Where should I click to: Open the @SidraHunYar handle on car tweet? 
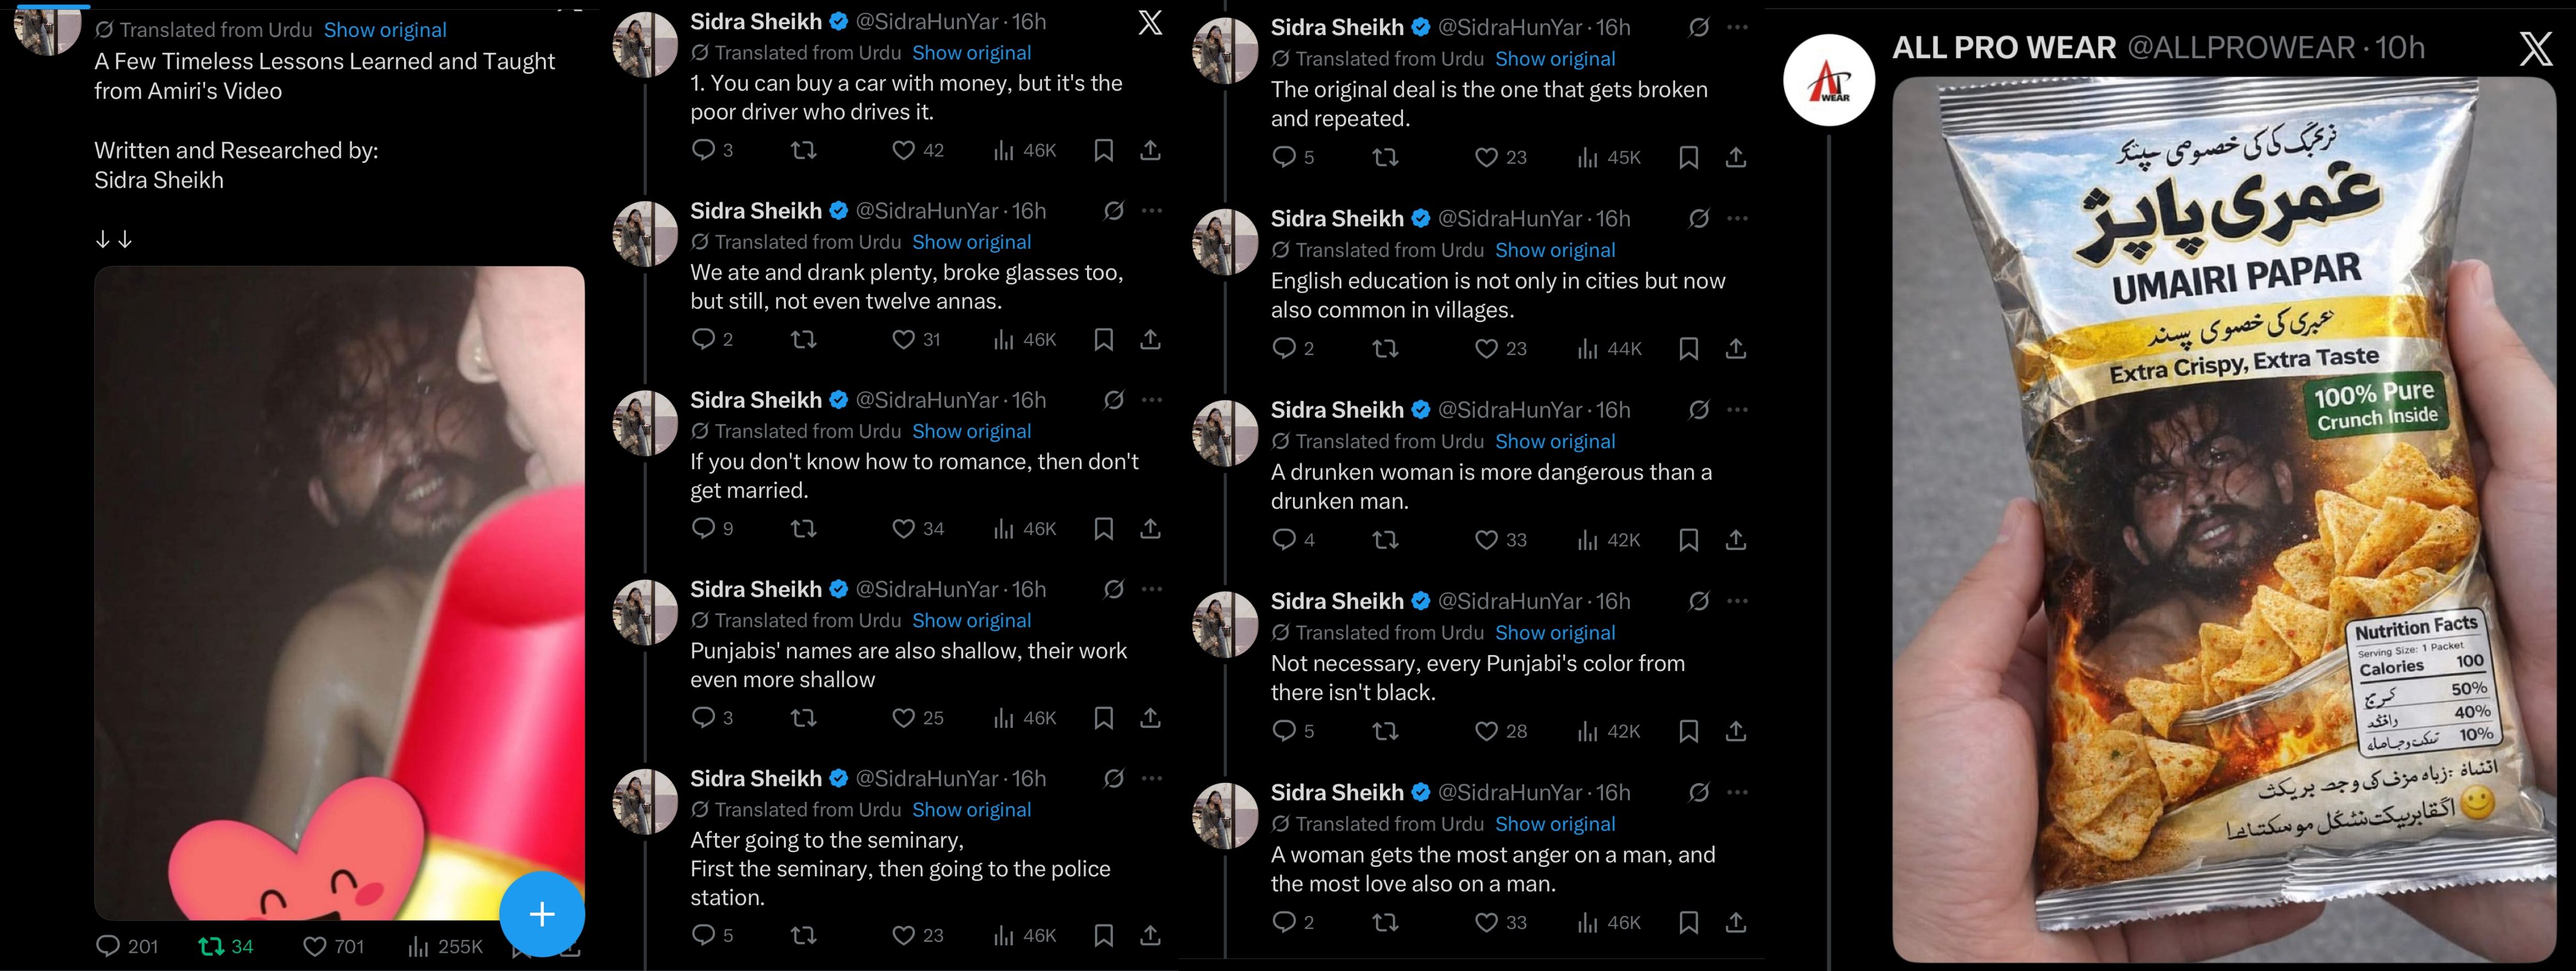tap(927, 21)
